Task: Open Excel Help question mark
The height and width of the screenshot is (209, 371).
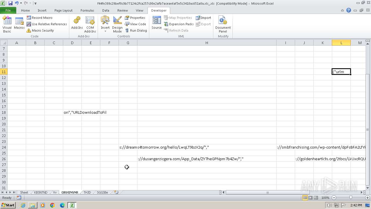Action: coord(349,10)
